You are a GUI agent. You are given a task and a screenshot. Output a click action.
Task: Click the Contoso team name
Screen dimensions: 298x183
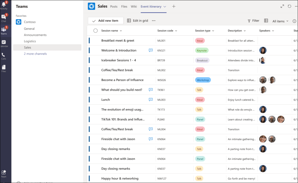coord(30,22)
